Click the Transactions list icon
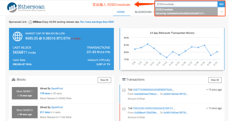232x121 pixels. (x=124, y=80)
